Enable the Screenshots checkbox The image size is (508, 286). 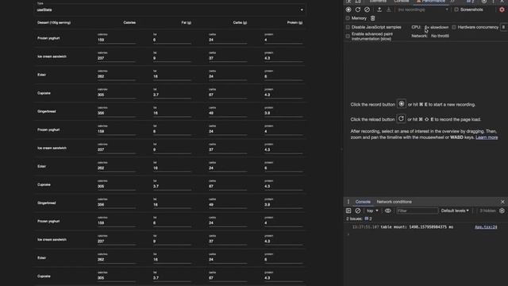coord(456,10)
